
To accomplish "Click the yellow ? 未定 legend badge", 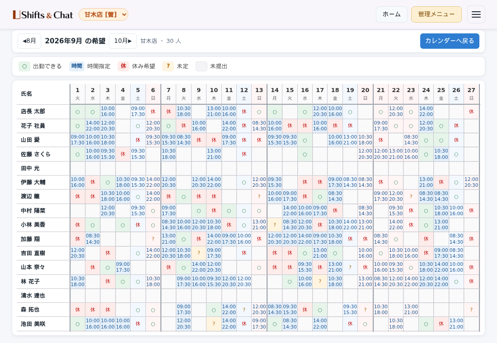I will 168,66.
